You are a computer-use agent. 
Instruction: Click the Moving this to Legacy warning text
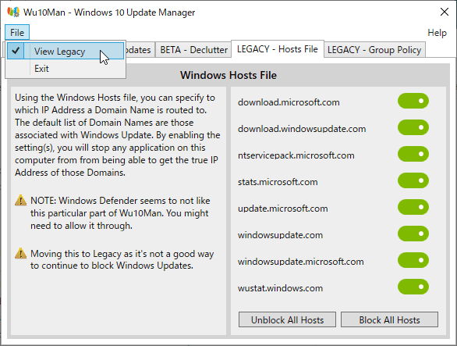122,259
